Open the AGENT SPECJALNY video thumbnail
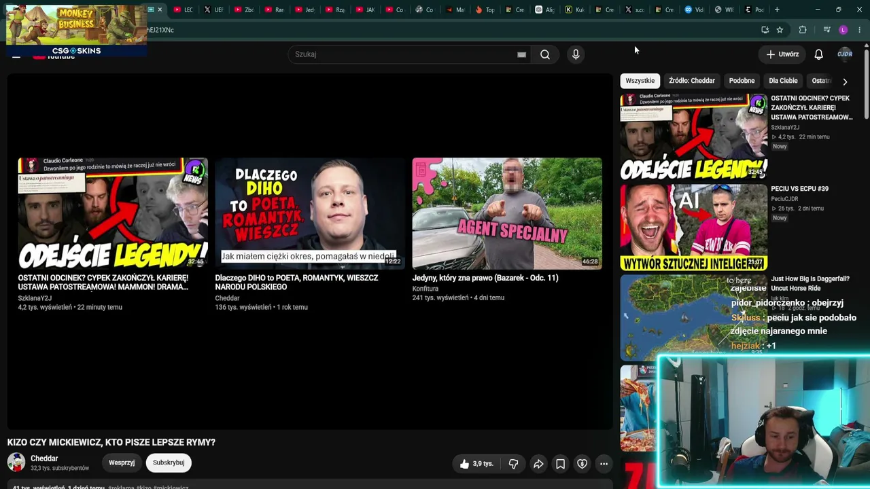 click(507, 214)
